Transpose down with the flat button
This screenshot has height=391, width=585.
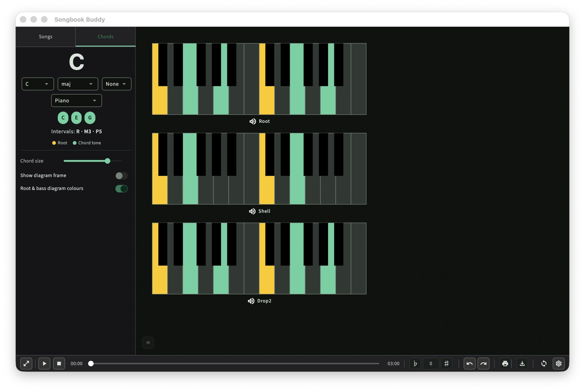[415, 364]
